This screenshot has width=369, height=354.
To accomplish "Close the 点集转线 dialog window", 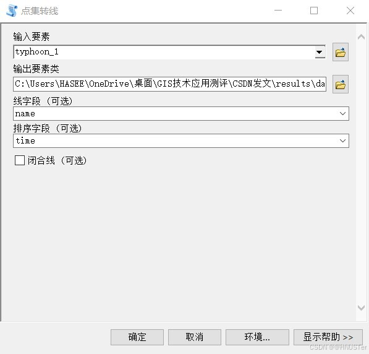I will [350, 11].
